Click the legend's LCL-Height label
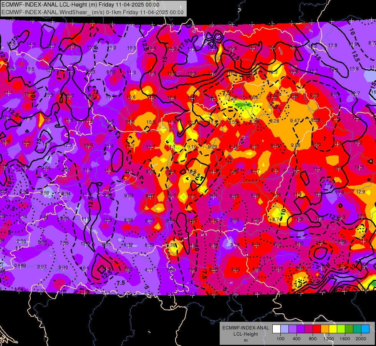Image resolution: width=376 pixels, height=346 pixels. point(245,334)
